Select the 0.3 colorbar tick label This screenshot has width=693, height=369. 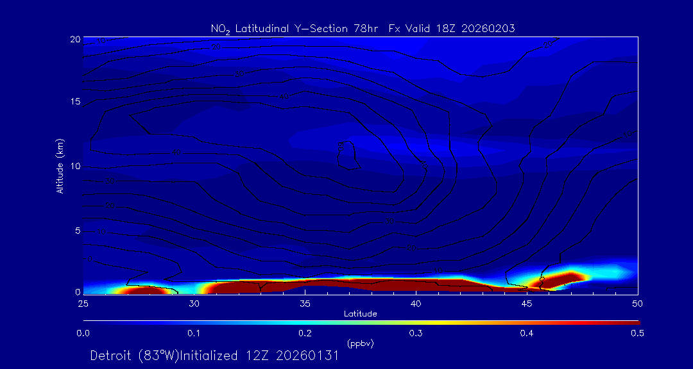coord(416,333)
